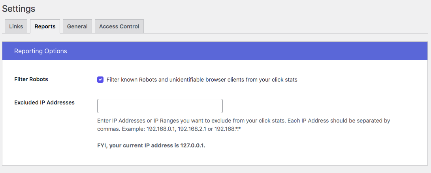The width and height of the screenshot is (431, 173).
Task: Uncheck the Filter Robots checkbox
Action: click(100, 80)
